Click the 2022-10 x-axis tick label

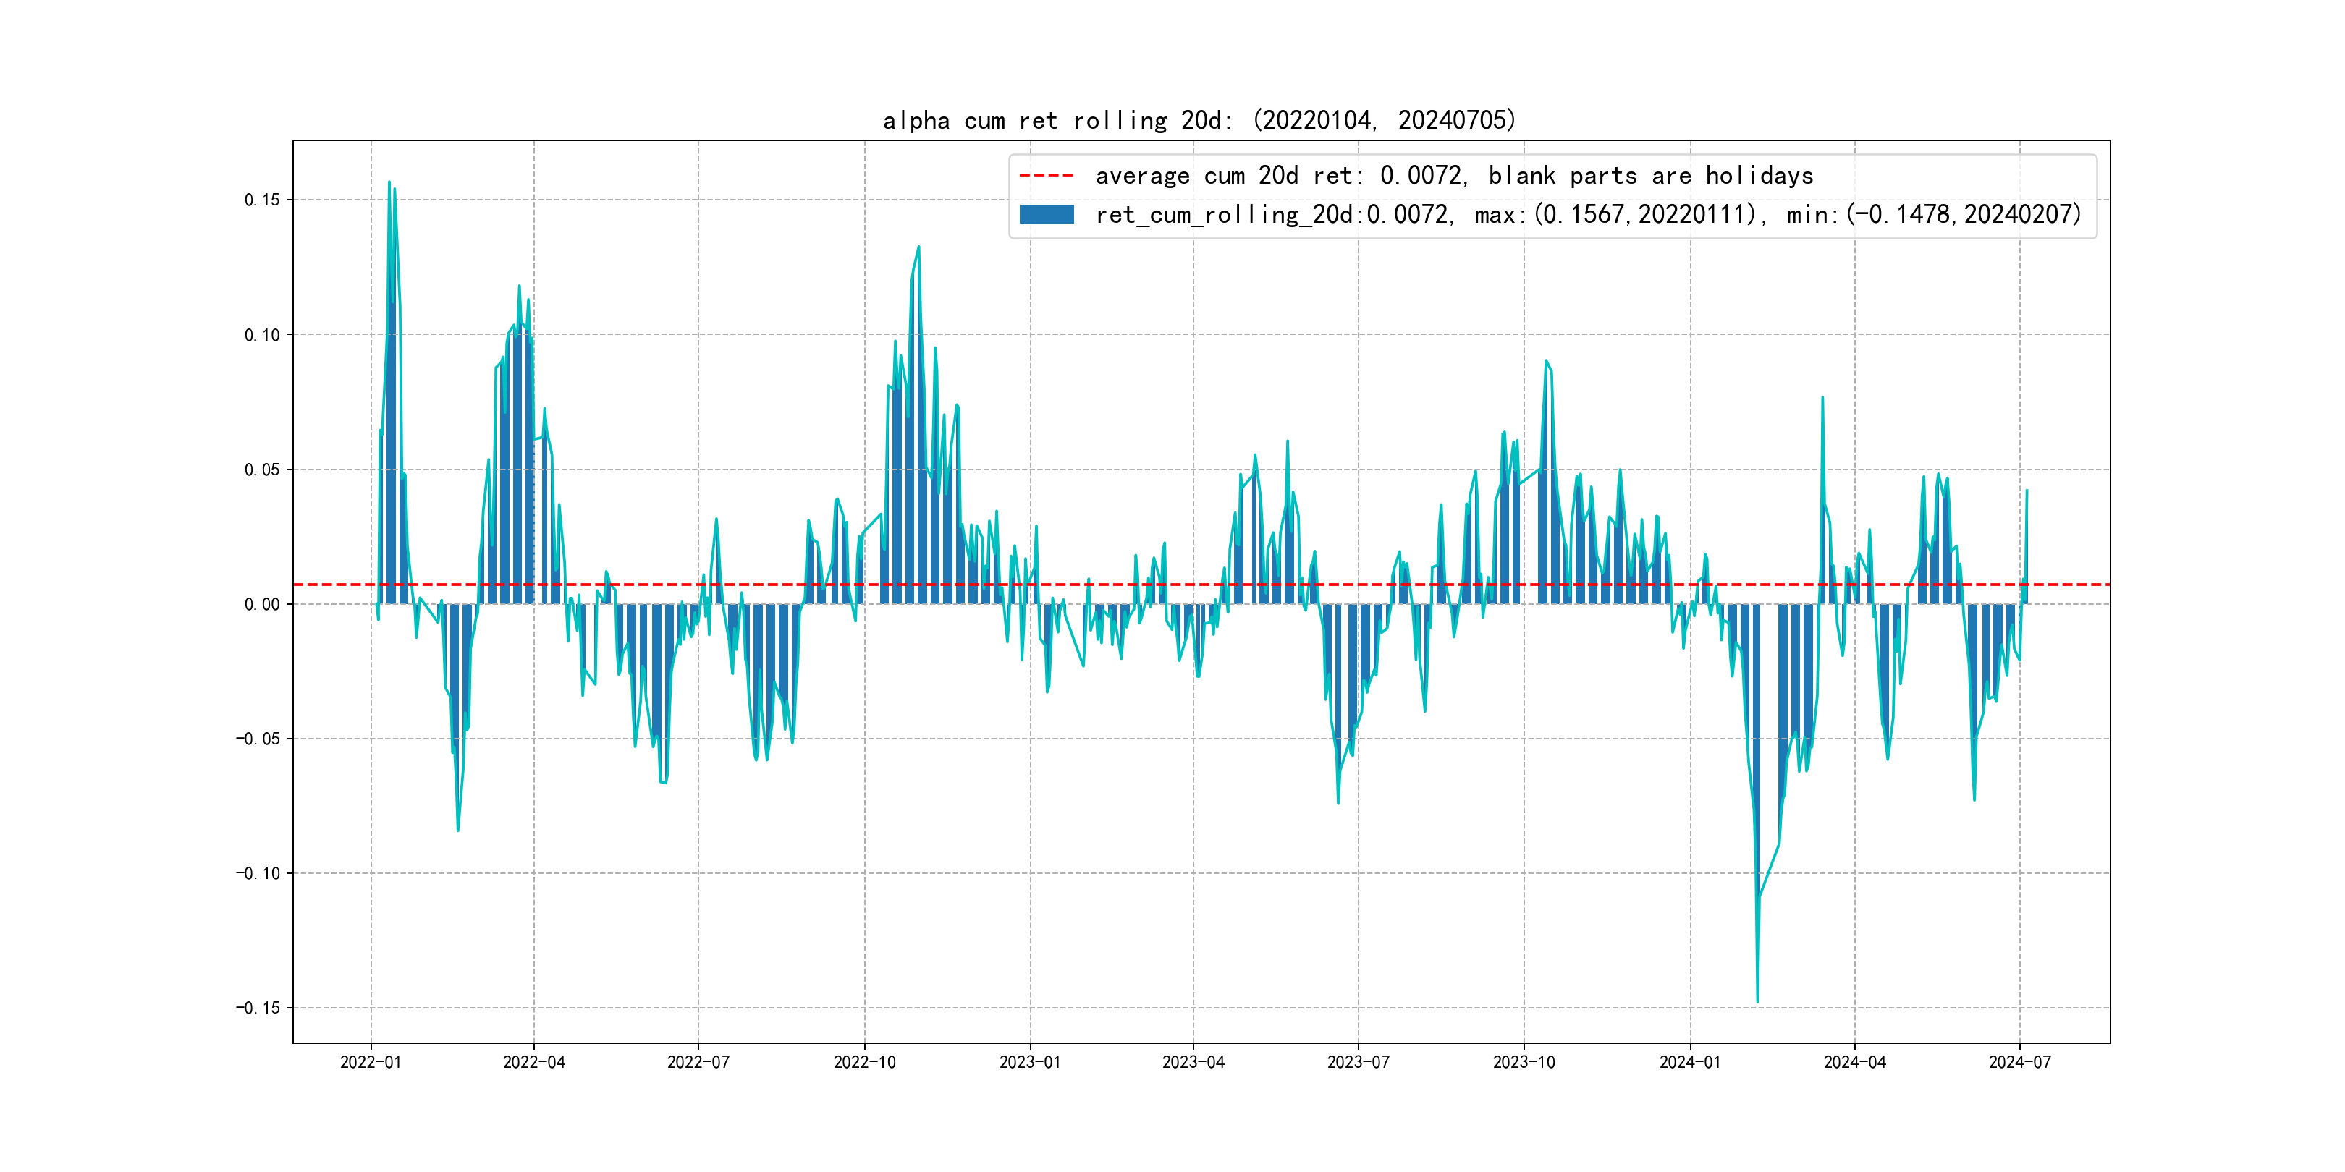(x=865, y=1062)
